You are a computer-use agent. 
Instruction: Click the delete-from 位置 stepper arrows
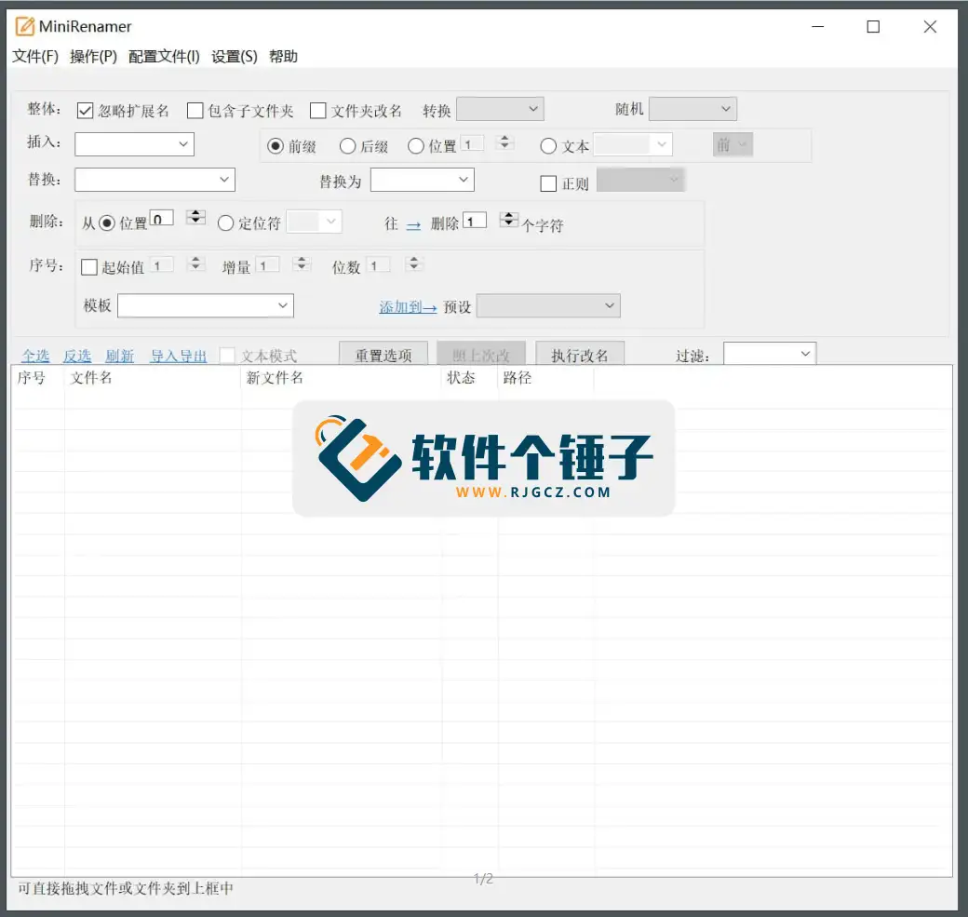coord(195,217)
